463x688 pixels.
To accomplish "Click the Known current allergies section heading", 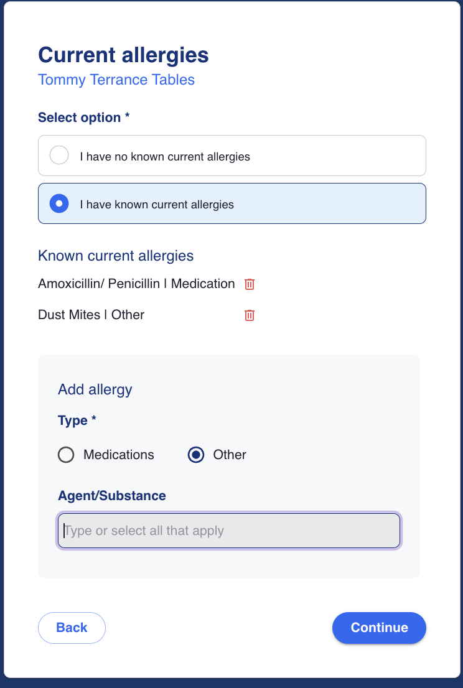I will tap(116, 256).
